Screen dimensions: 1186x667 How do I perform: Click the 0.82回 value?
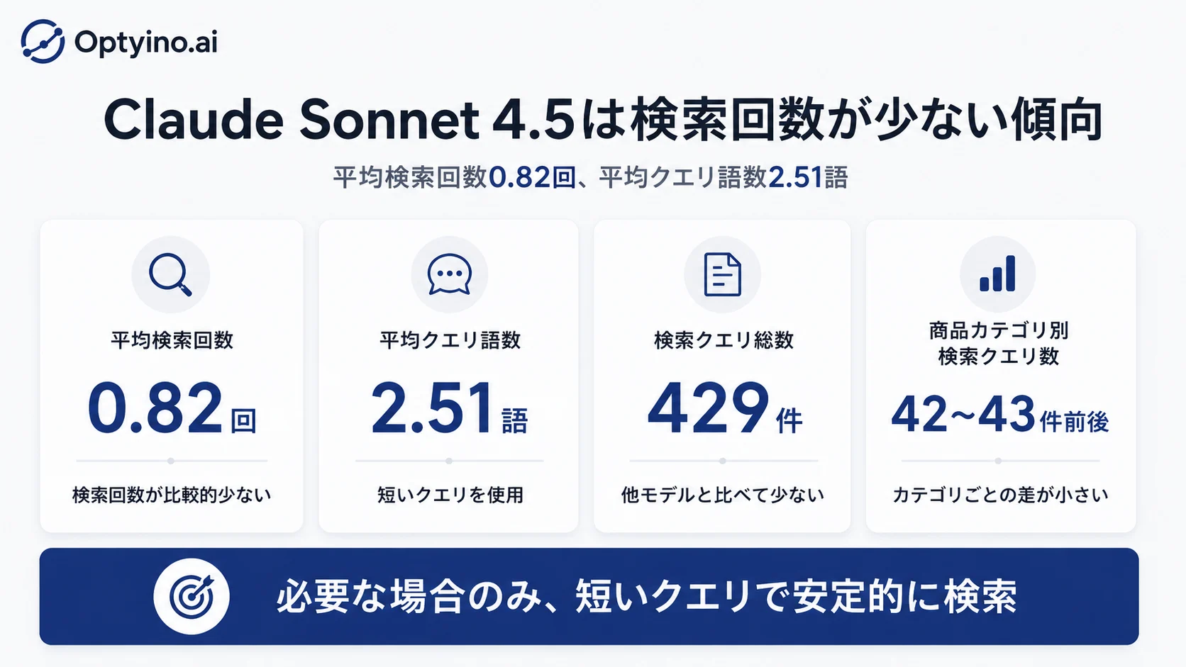point(172,408)
